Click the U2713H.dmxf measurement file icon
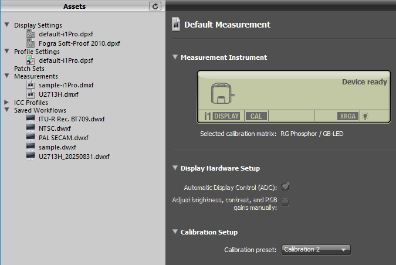Image resolution: width=396 pixels, height=265 pixels. 31,93
